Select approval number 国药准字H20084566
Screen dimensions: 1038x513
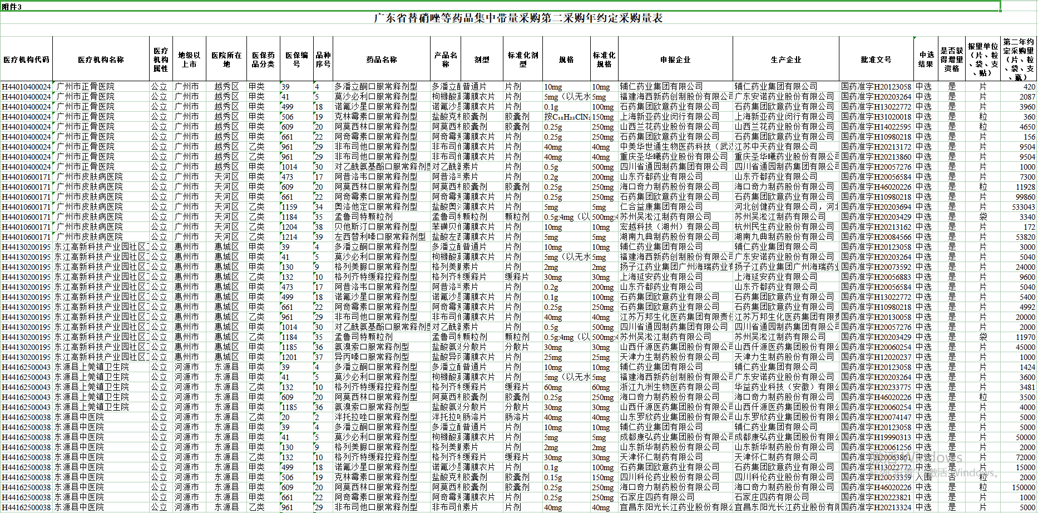pyautogui.click(x=876, y=237)
